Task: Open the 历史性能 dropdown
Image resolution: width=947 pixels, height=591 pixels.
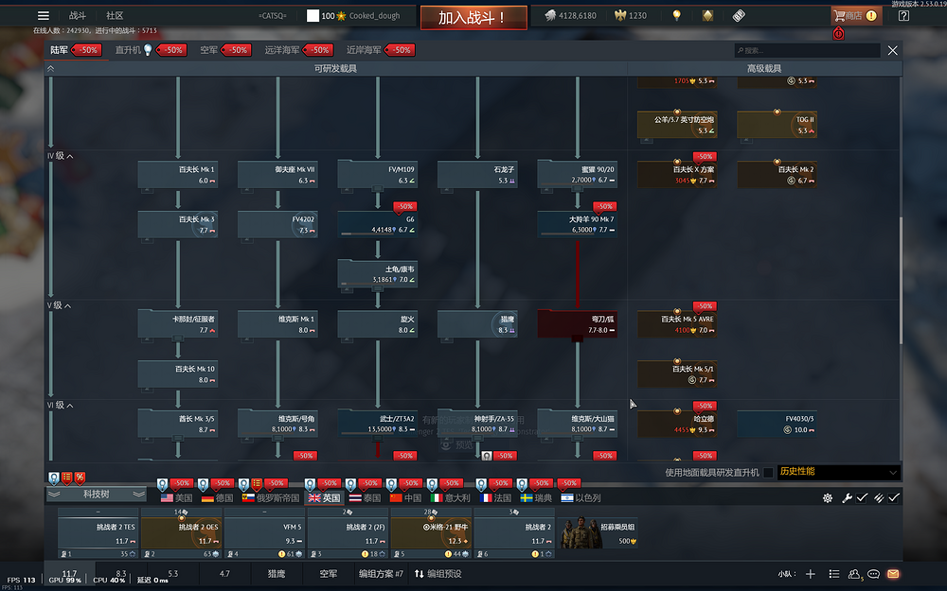Action: coord(841,471)
